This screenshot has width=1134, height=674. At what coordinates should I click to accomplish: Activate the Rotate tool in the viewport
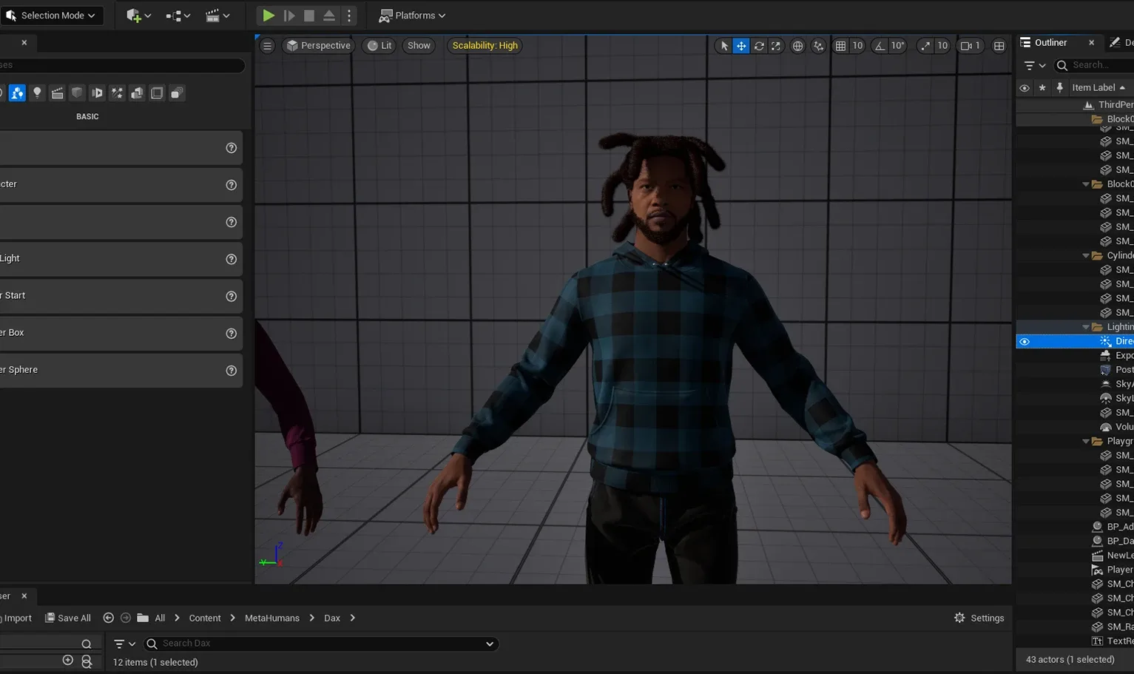click(759, 45)
